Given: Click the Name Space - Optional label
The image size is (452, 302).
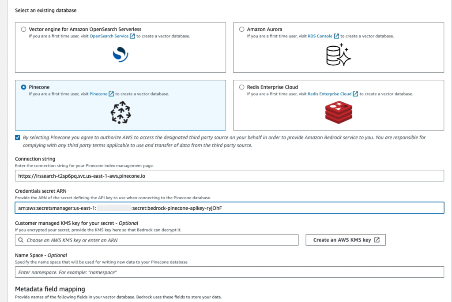Looking at the screenshot, I should click(x=41, y=255).
